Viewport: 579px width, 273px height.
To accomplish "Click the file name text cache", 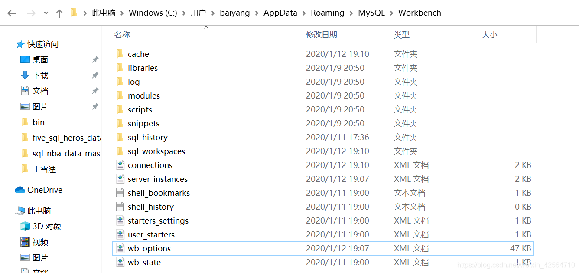I will click(138, 54).
